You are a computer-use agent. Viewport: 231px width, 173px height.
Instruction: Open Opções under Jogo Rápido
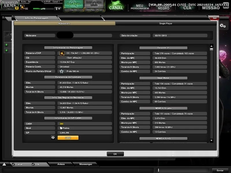pyautogui.click(x=74, y=10)
